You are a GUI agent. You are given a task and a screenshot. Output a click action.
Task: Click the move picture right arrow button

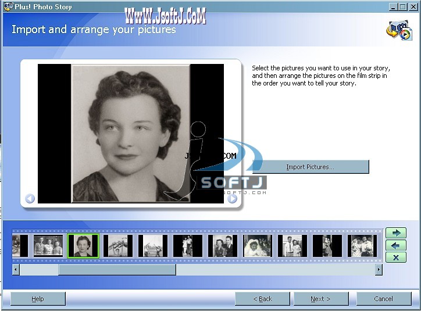[x=396, y=233]
